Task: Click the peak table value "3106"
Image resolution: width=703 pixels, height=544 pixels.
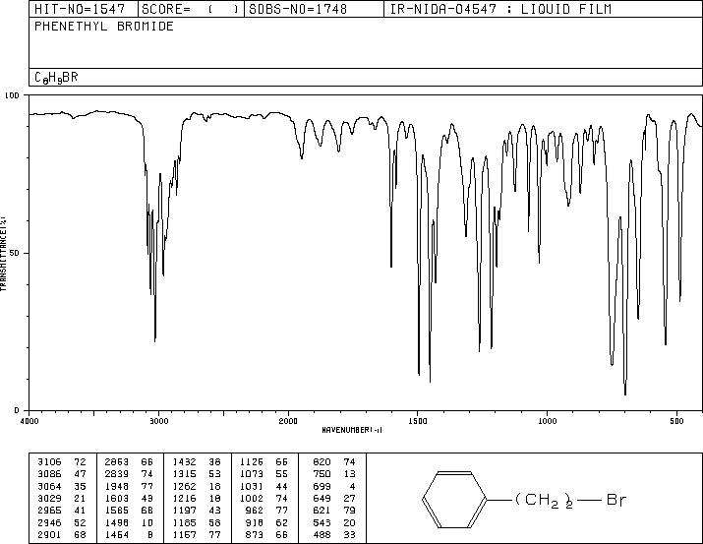Action: point(49,462)
